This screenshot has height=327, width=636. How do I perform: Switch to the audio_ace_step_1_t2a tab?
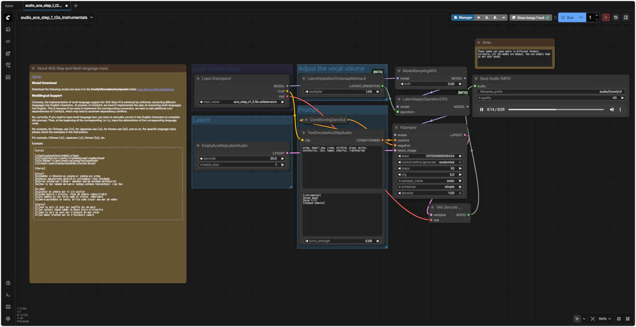coord(43,5)
